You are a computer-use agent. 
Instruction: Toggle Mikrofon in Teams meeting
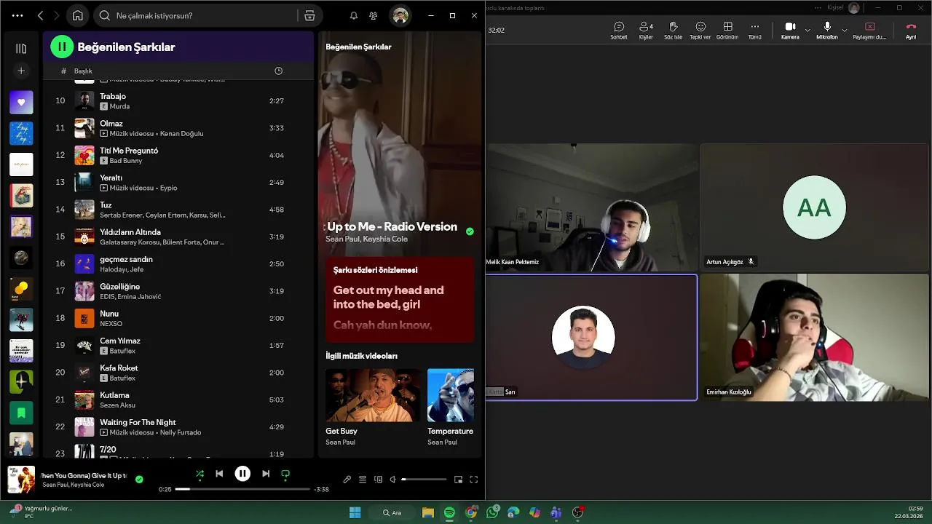(x=827, y=31)
